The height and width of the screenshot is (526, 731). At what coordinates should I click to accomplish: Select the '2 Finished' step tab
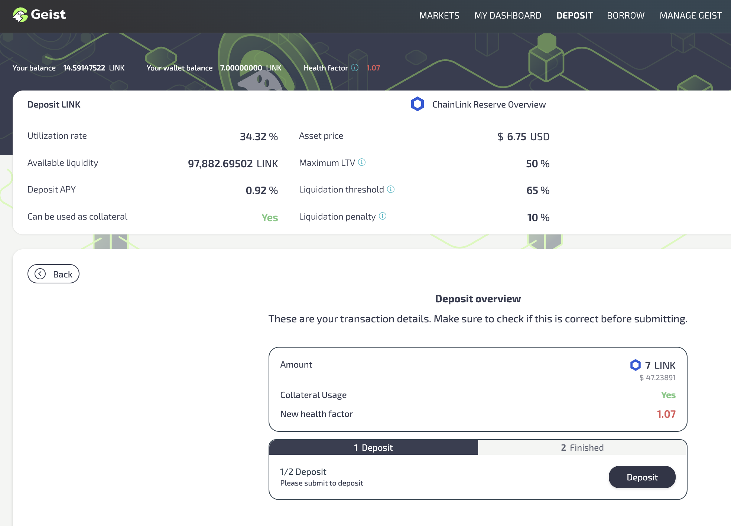point(582,448)
